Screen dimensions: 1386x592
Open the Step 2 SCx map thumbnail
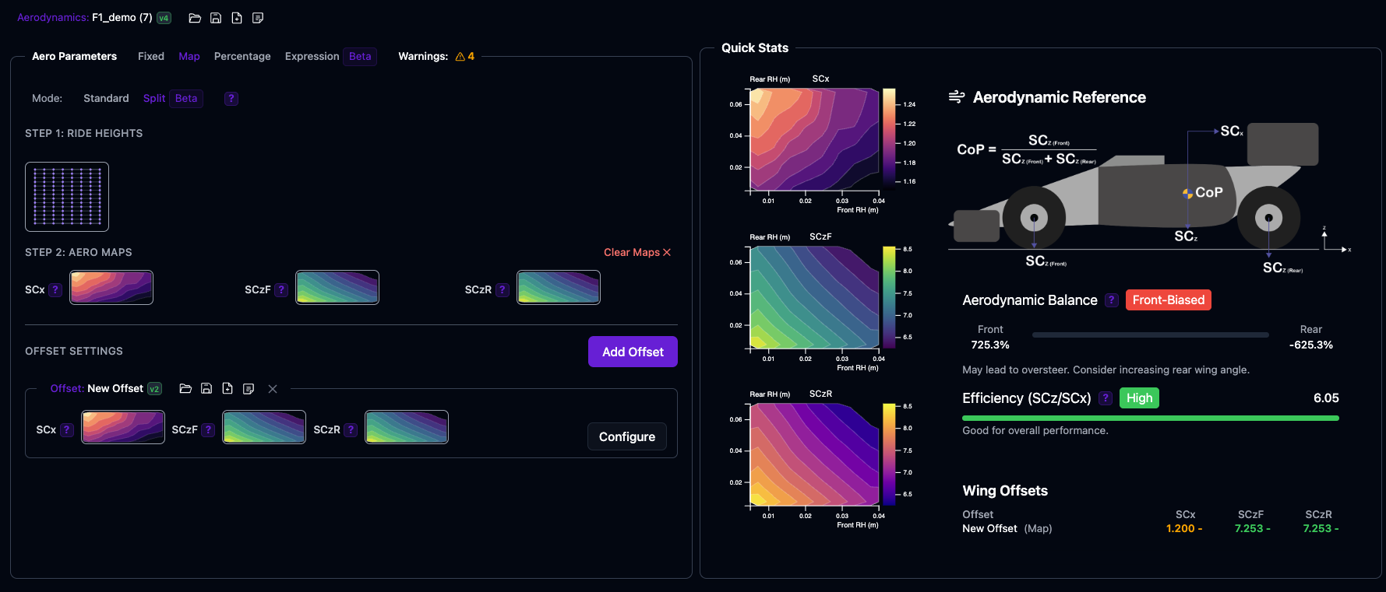point(111,288)
